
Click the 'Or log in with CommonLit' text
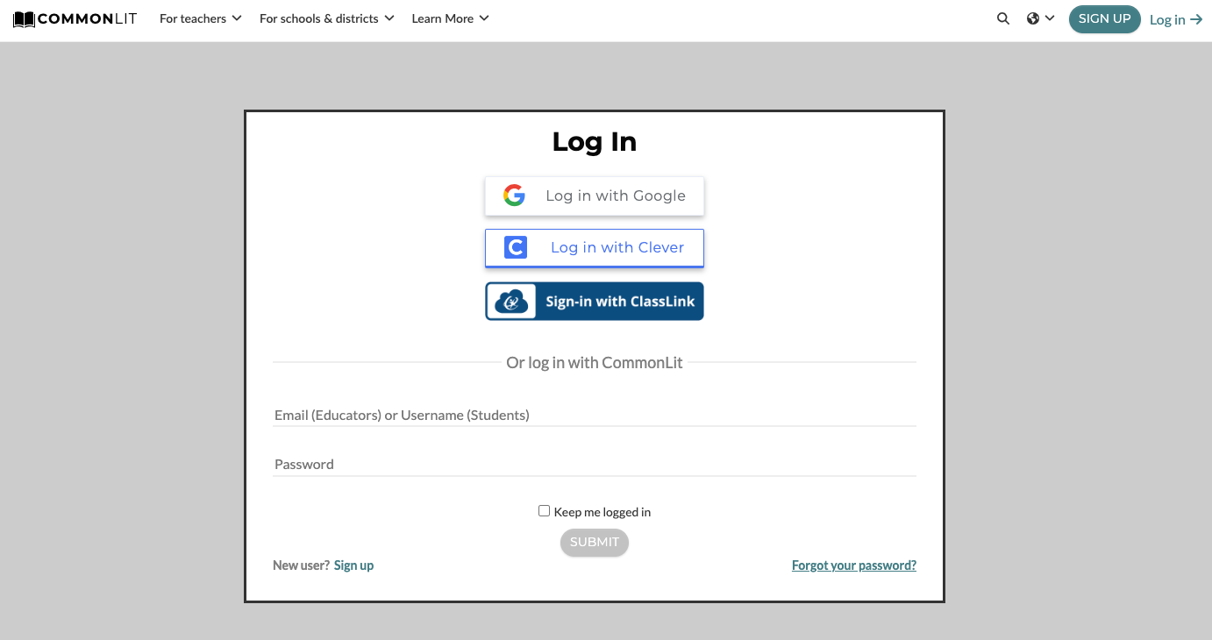click(595, 362)
